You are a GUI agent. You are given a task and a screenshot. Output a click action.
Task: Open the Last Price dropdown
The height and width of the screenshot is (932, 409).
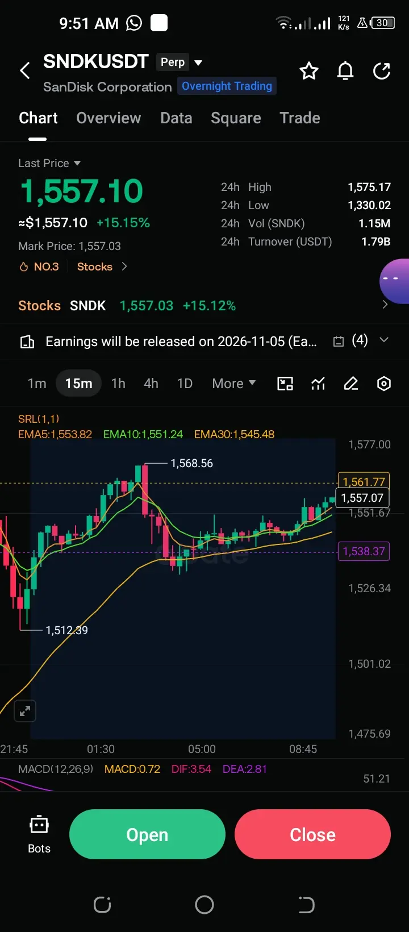tap(49, 163)
